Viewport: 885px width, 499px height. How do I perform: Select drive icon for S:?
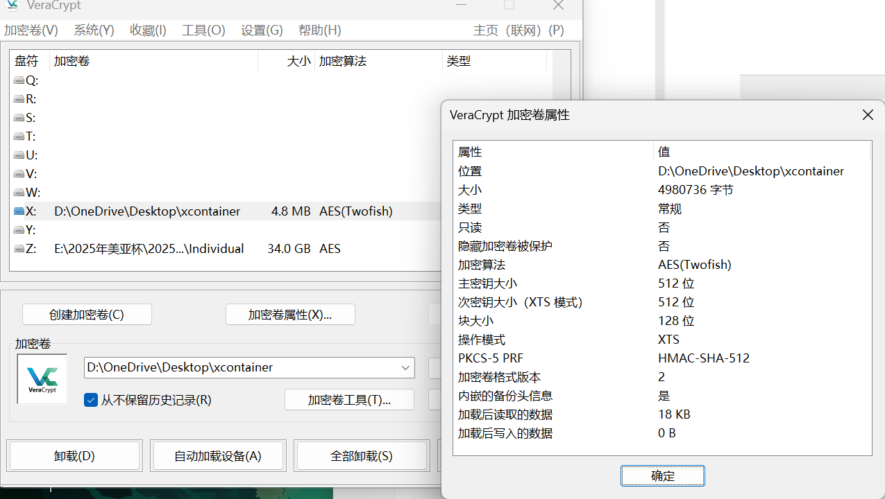tap(19, 118)
